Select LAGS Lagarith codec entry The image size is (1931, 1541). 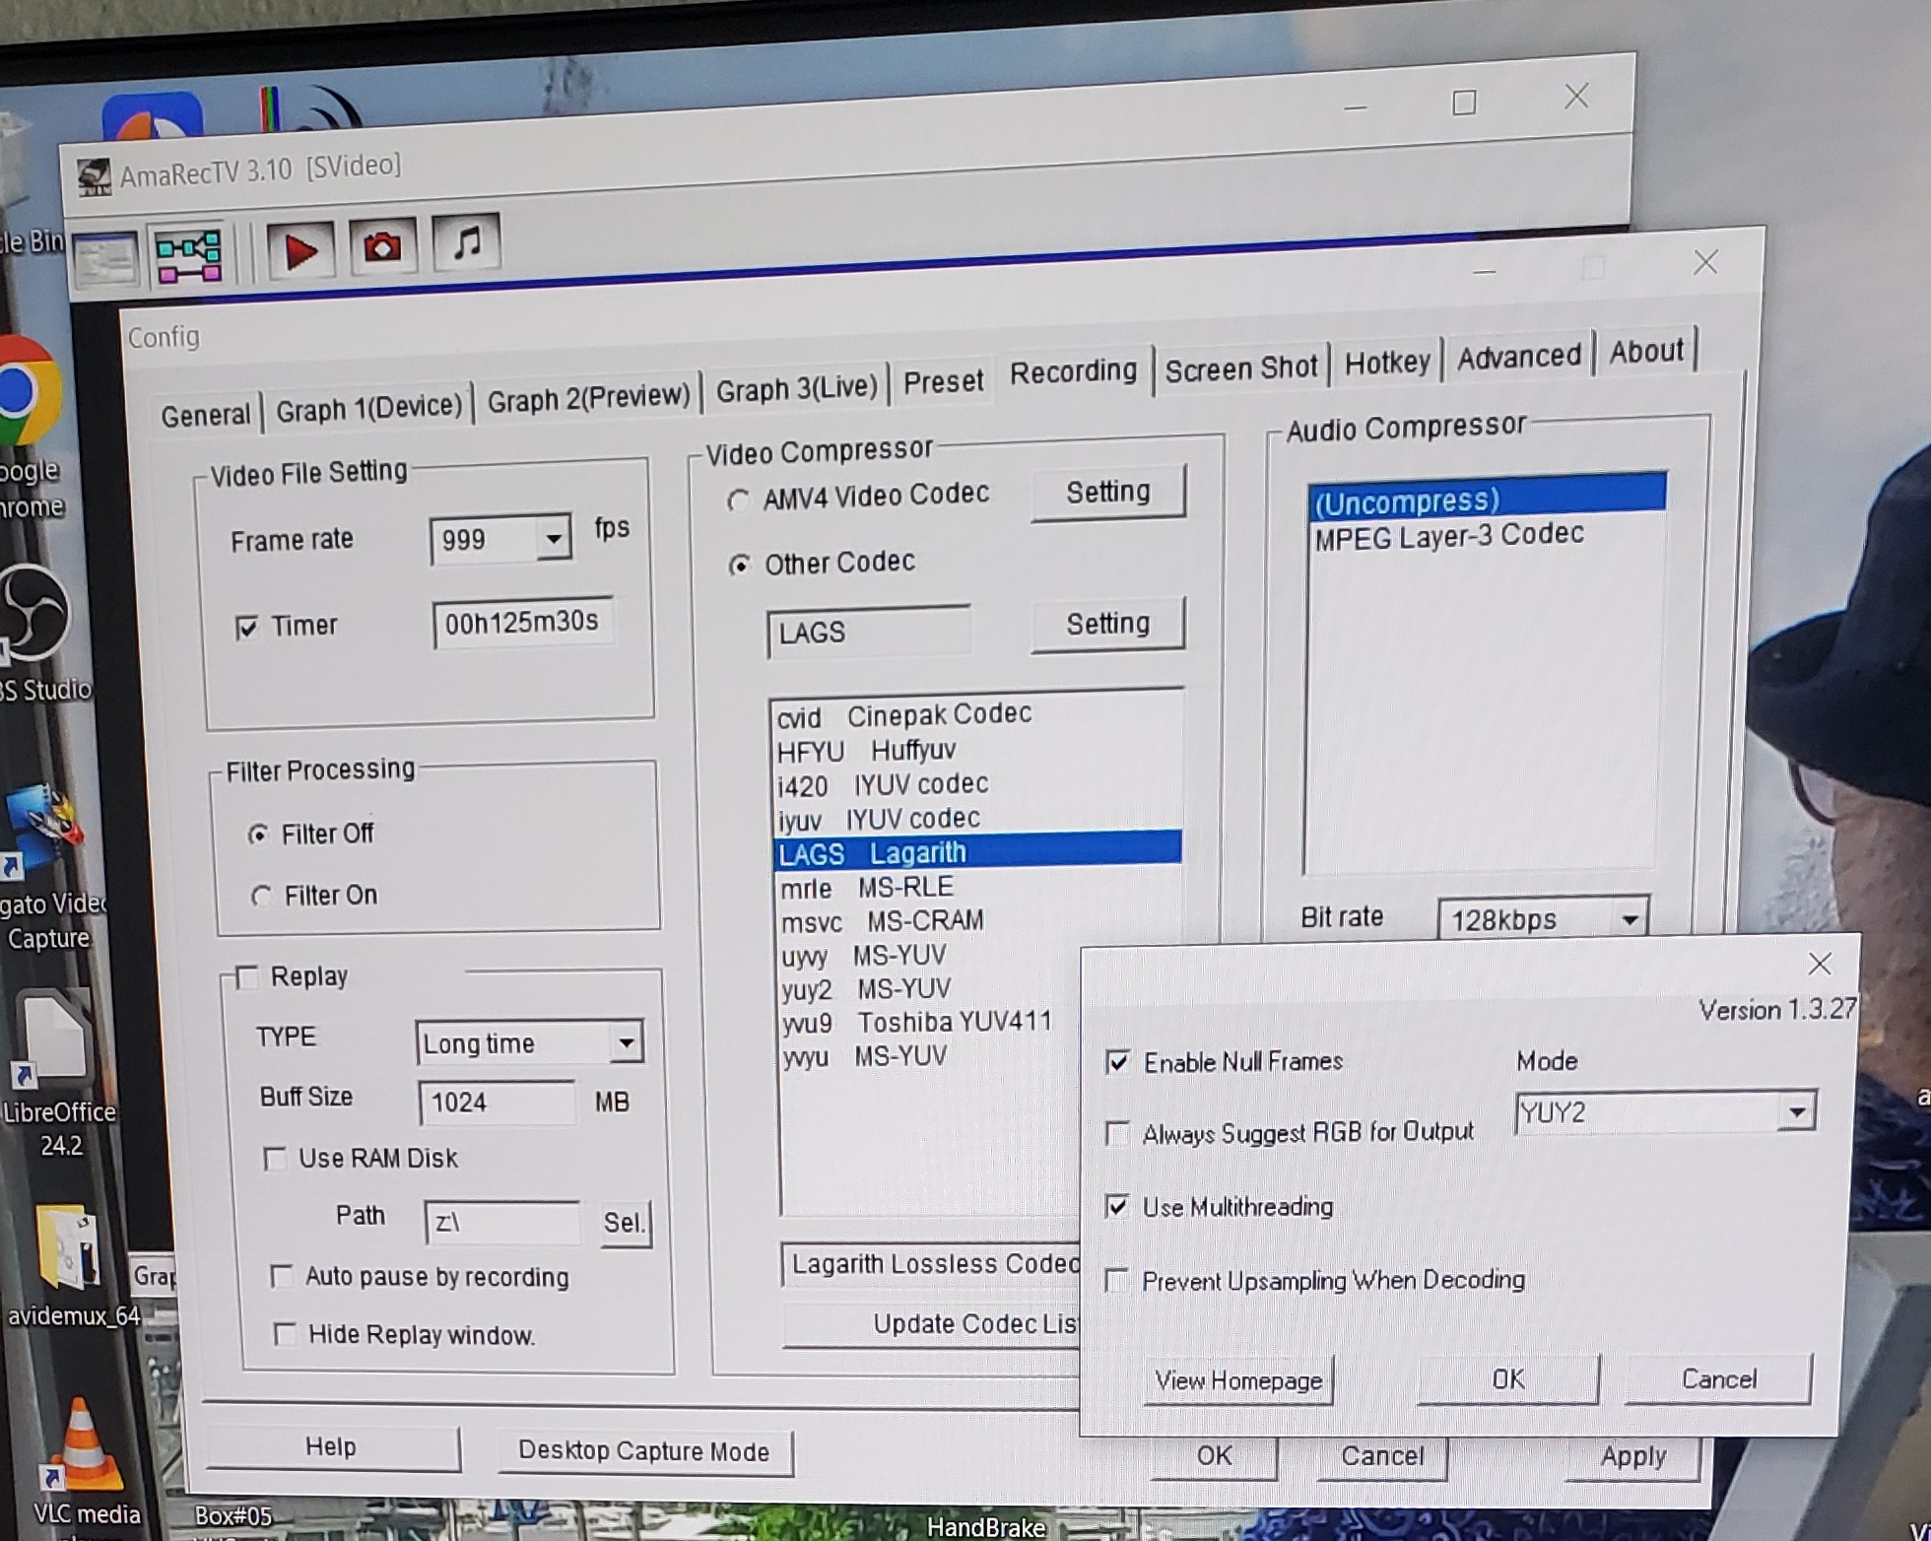pyautogui.click(x=977, y=852)
